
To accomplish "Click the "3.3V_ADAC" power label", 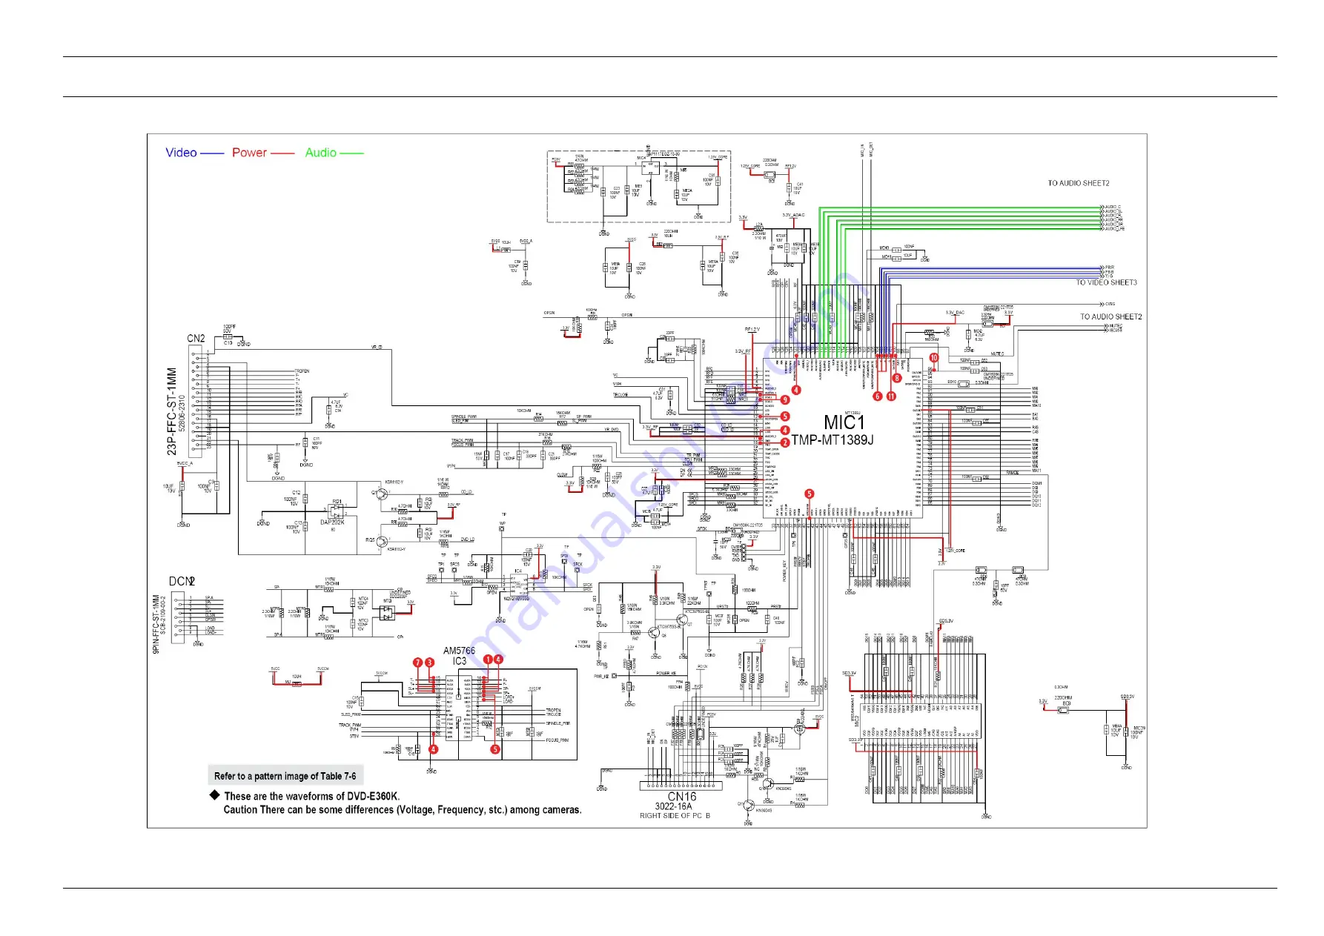I will click(793, 215).
